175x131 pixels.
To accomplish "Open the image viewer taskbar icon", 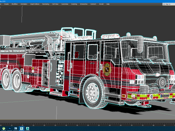I will pos(16,128).
